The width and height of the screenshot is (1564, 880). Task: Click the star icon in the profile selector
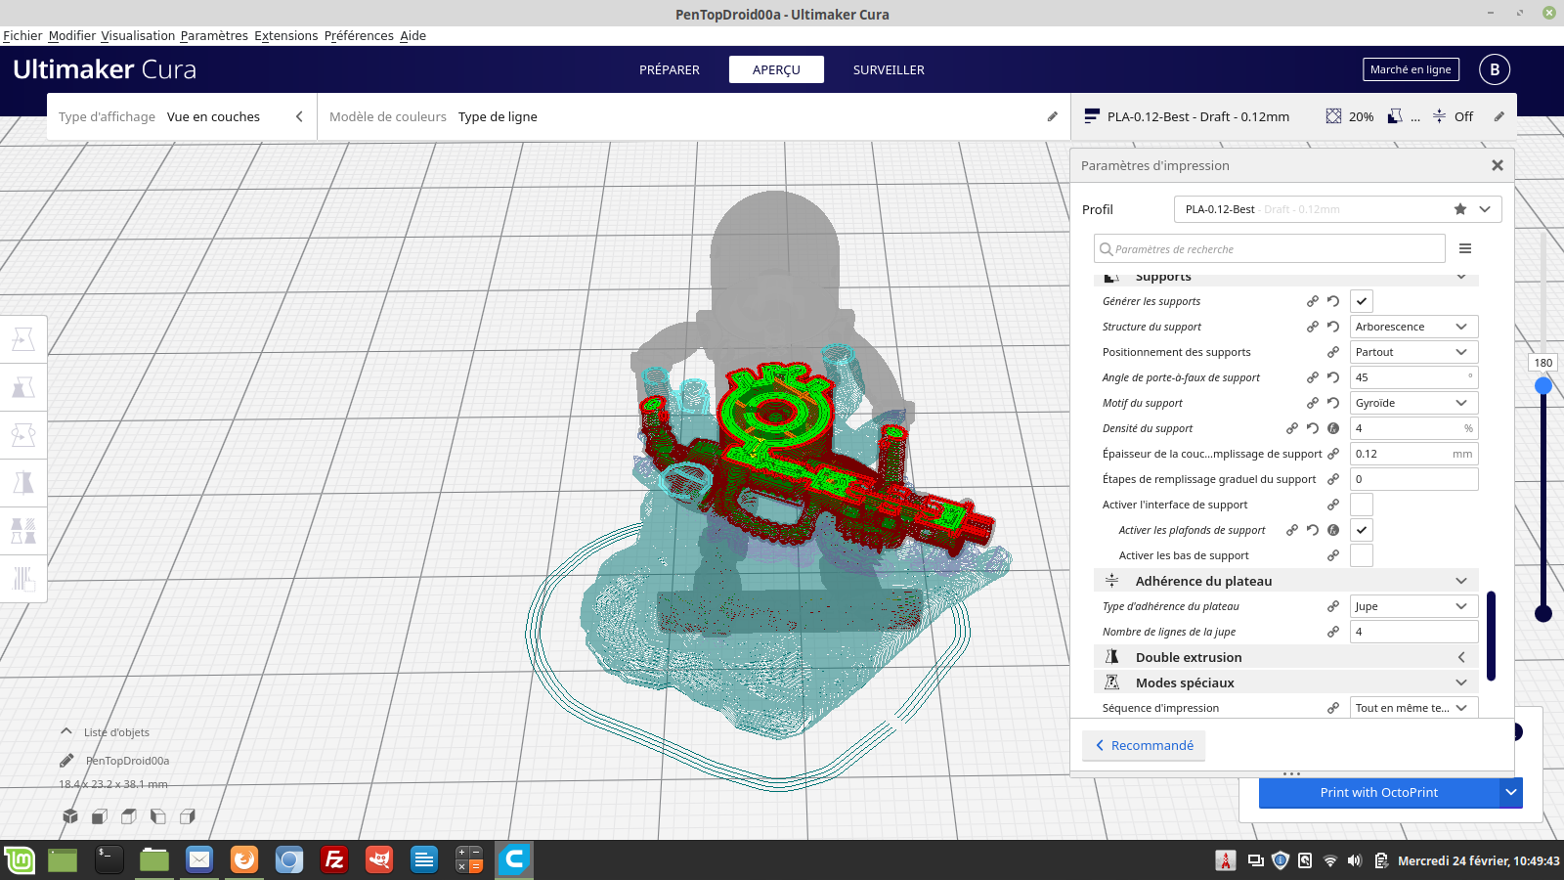[1460, 209]
